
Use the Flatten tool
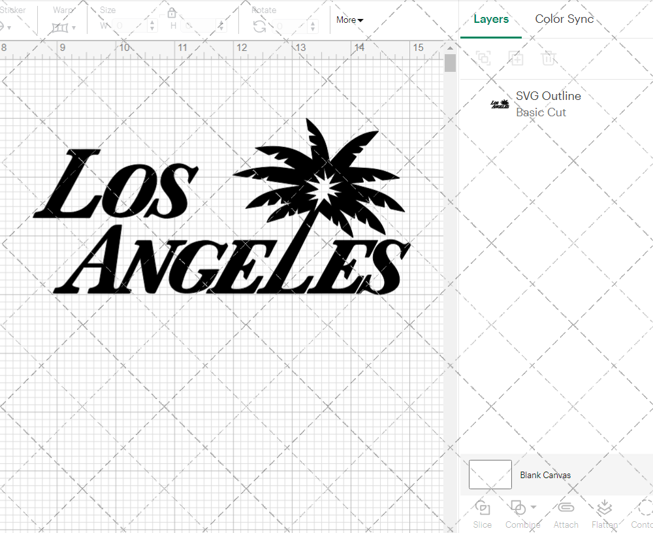tap(604, 513)
